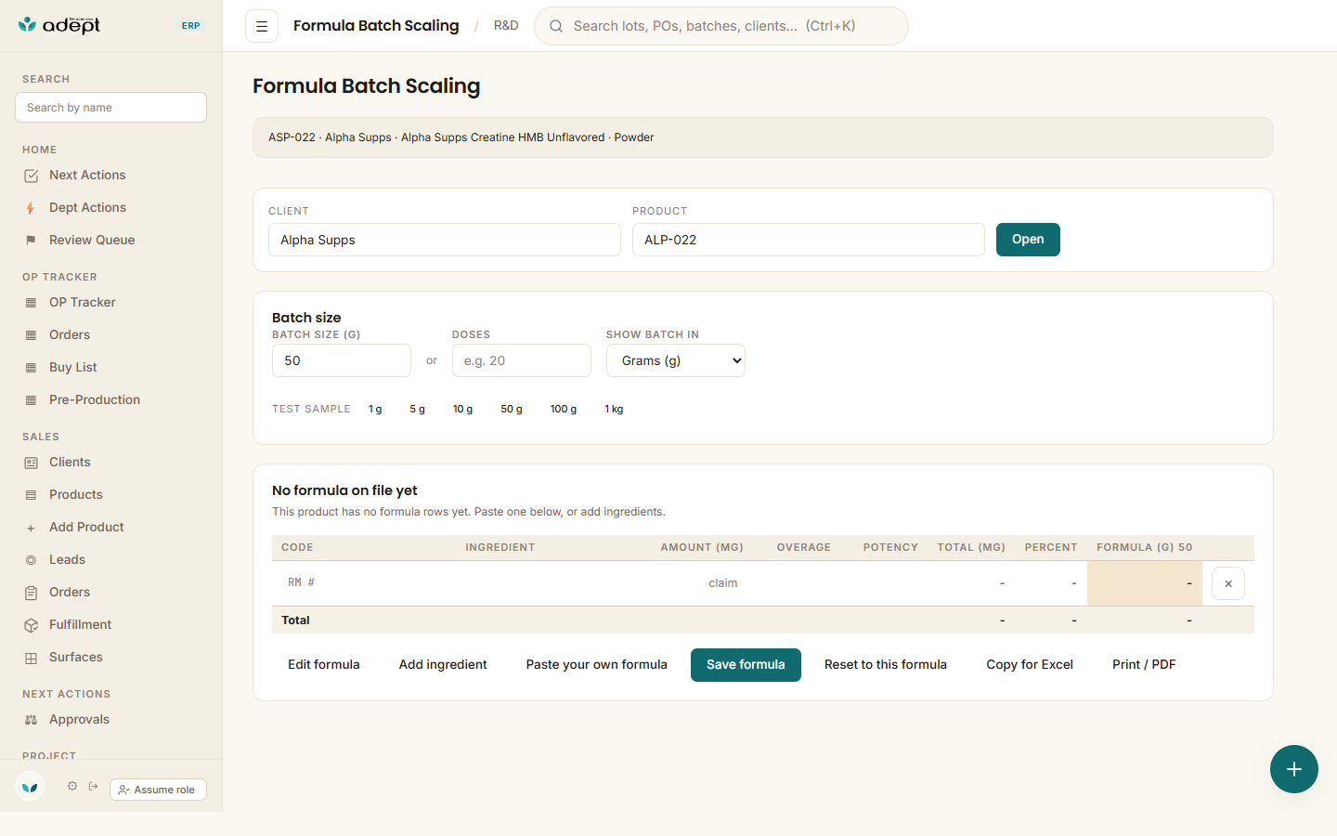The height and width of the screenshot is (836, 1337).
Task: Click the INGREDIENT column header
Action: pyautogui.click(x=500, y=548)
